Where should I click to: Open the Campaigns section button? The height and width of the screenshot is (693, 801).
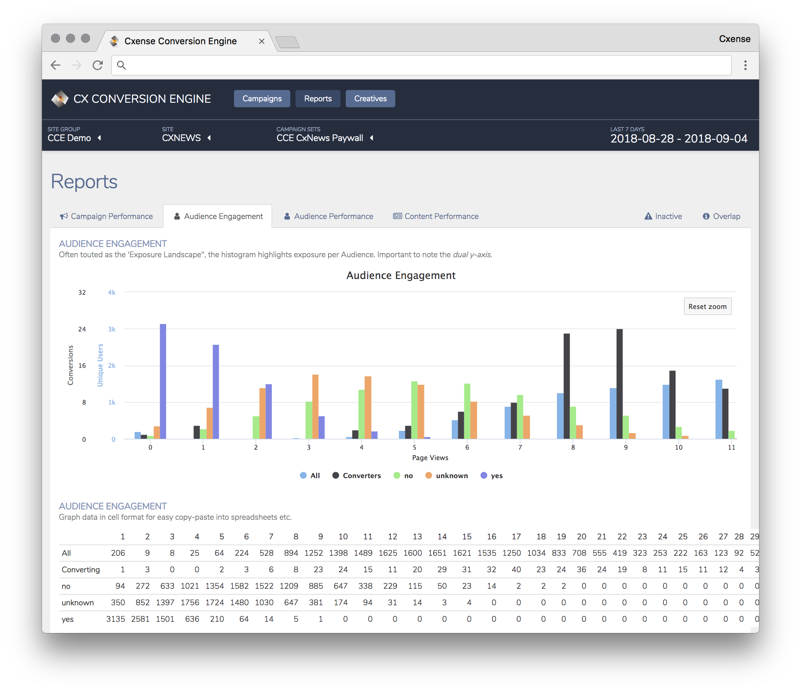[262, 99]
